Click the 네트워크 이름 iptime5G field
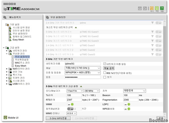The width and height of the screenshot is (169, 123). pos(83,64)
